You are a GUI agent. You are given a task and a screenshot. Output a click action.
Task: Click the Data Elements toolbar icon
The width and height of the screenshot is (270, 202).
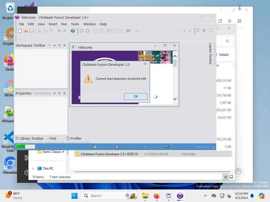pyautogui.click(x=121, y=31)
